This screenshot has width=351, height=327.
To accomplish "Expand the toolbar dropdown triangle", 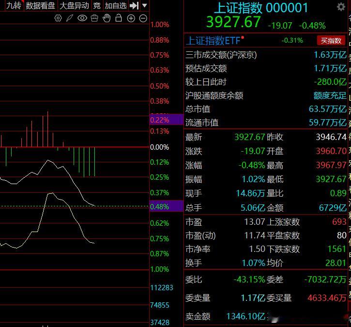I will pyautogui.click(x=145, y=5).
